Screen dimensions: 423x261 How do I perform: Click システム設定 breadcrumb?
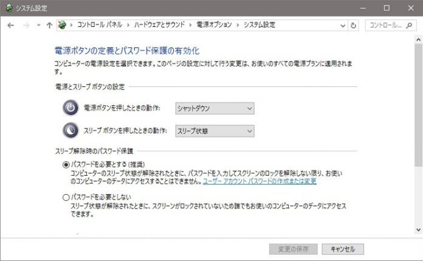click(x=260, y=25)
